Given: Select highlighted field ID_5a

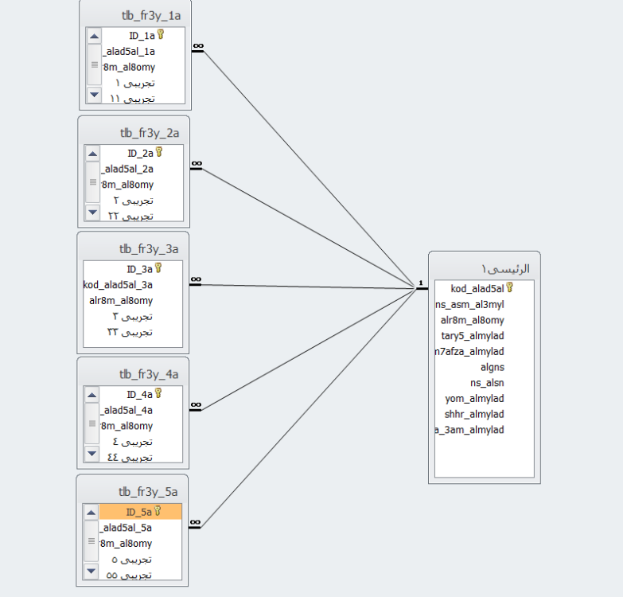Looking at the screenshot, I should (x=140, y=512).
